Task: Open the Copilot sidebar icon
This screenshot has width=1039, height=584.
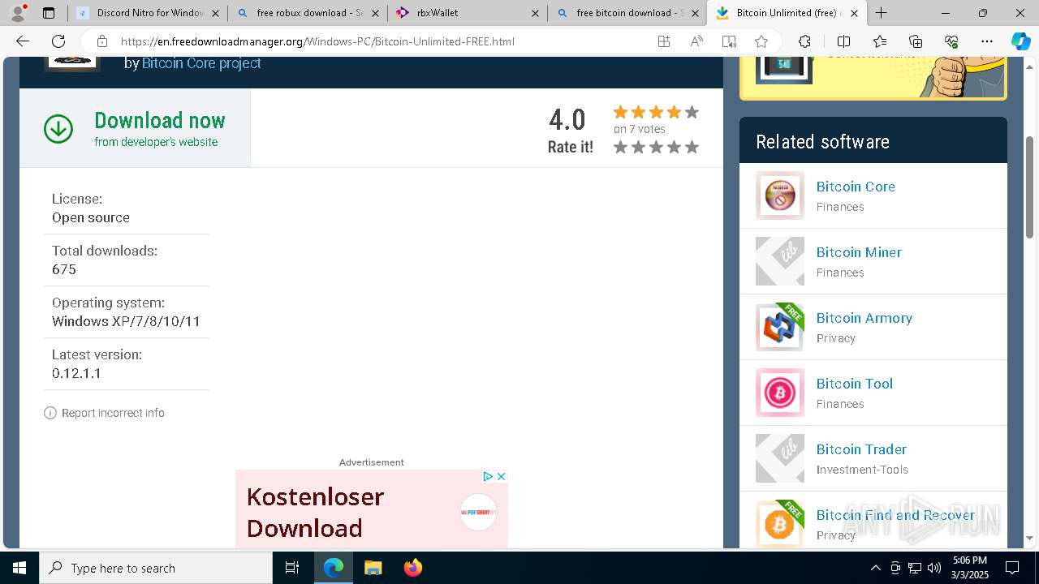Action: 1020,41
